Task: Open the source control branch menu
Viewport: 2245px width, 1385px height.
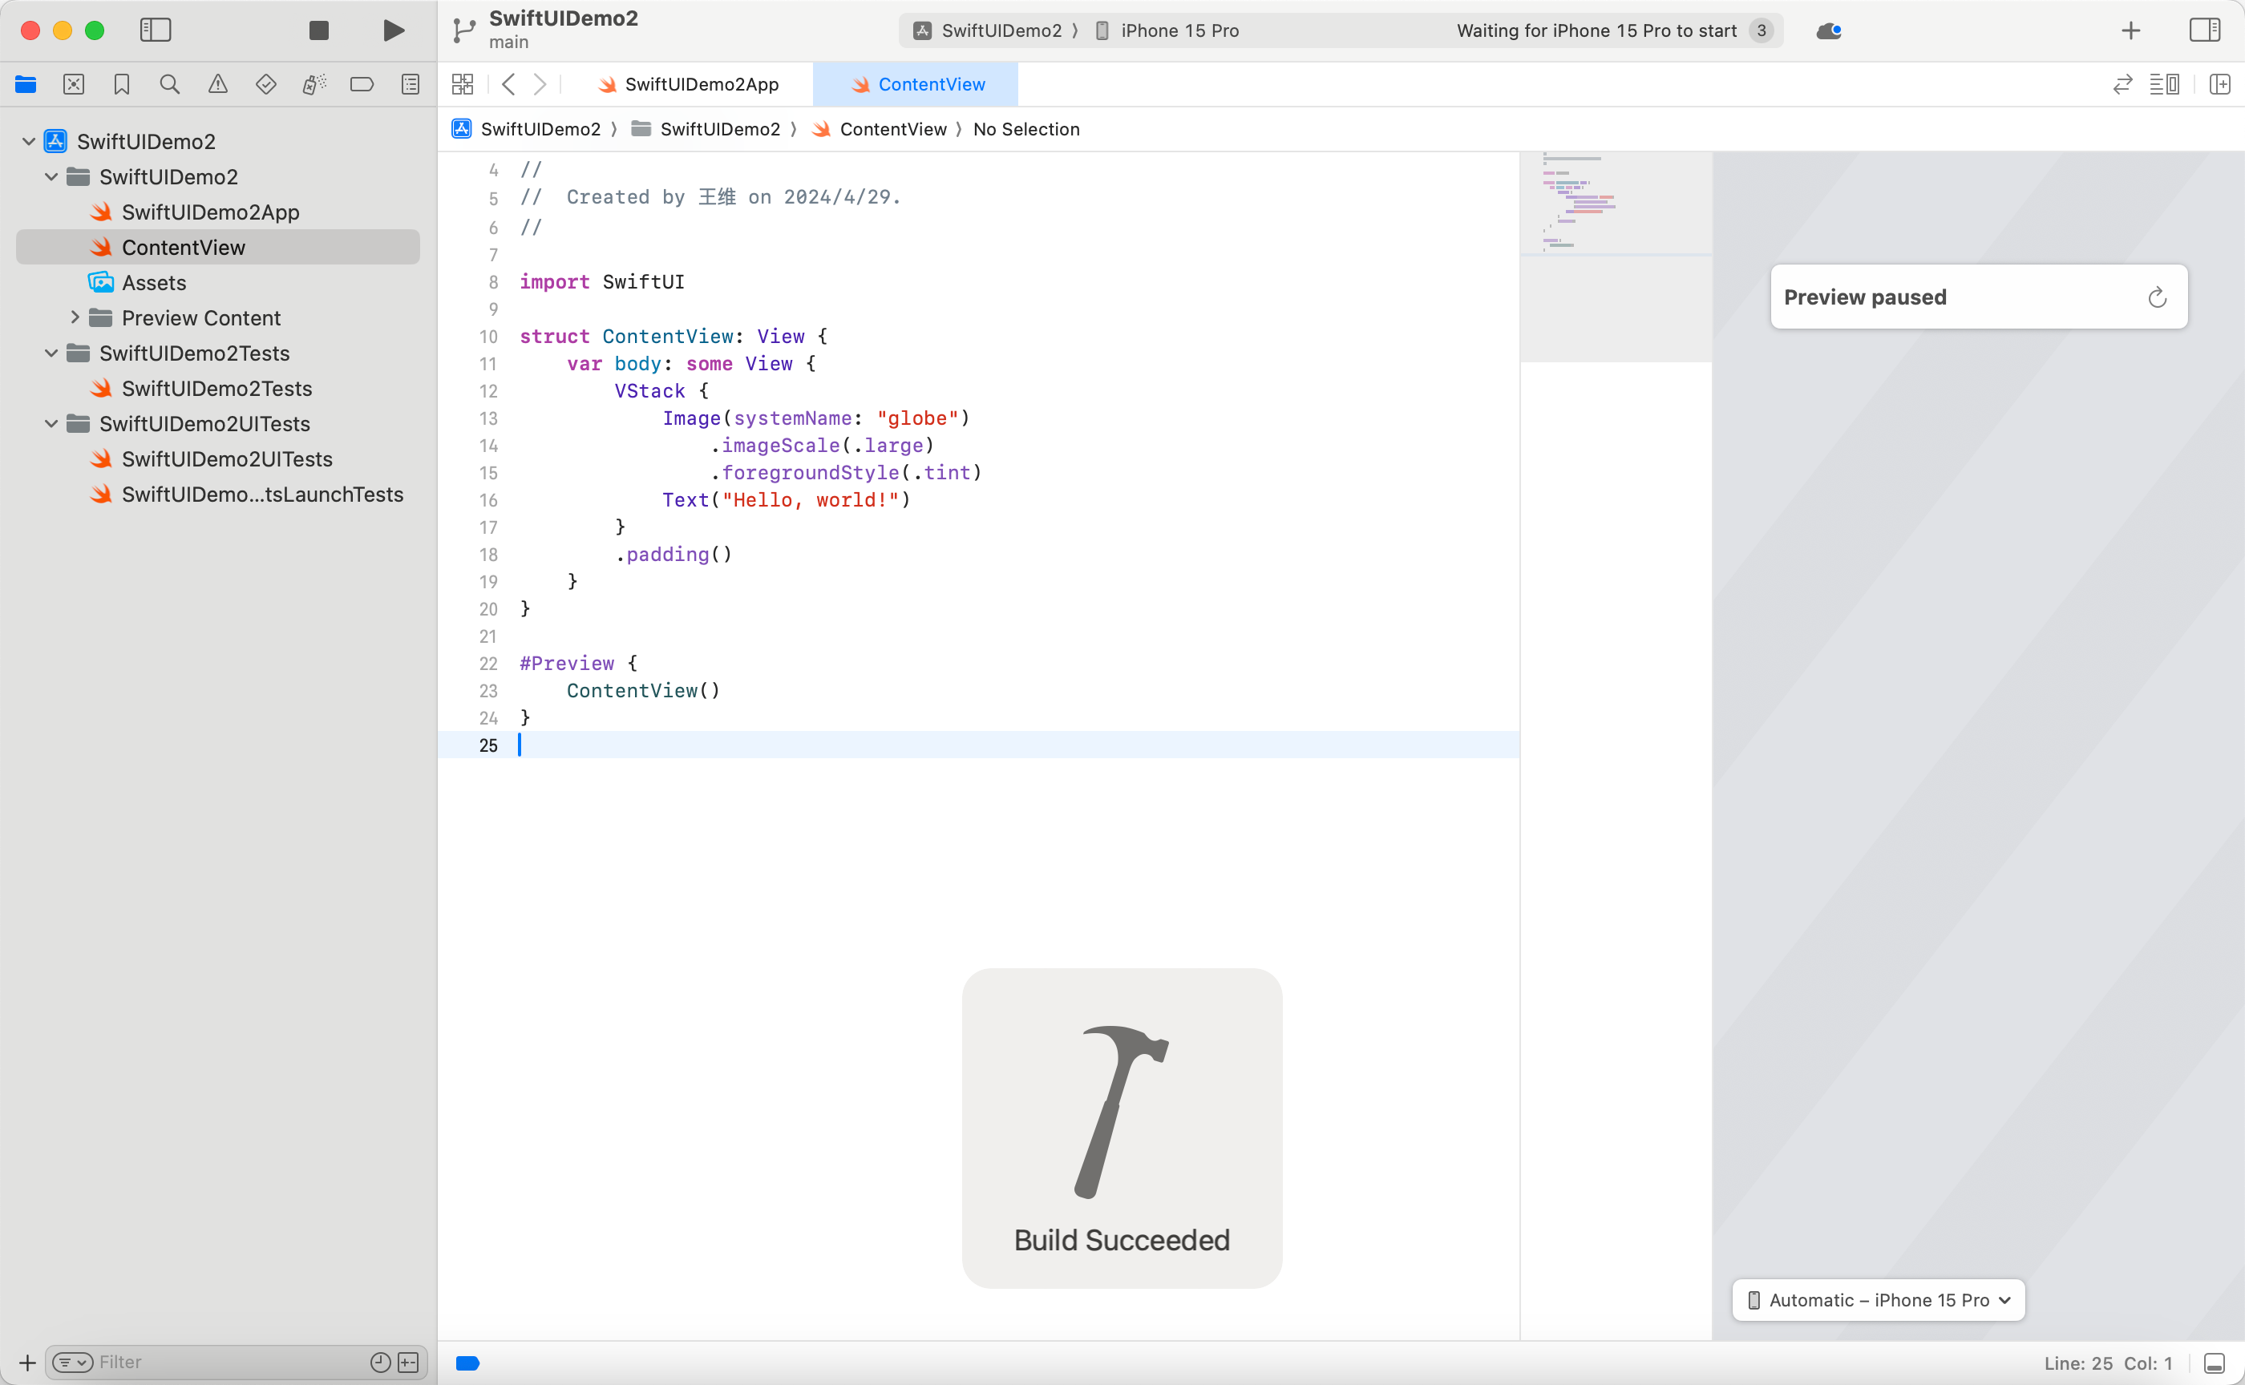Action: point(463,30)
